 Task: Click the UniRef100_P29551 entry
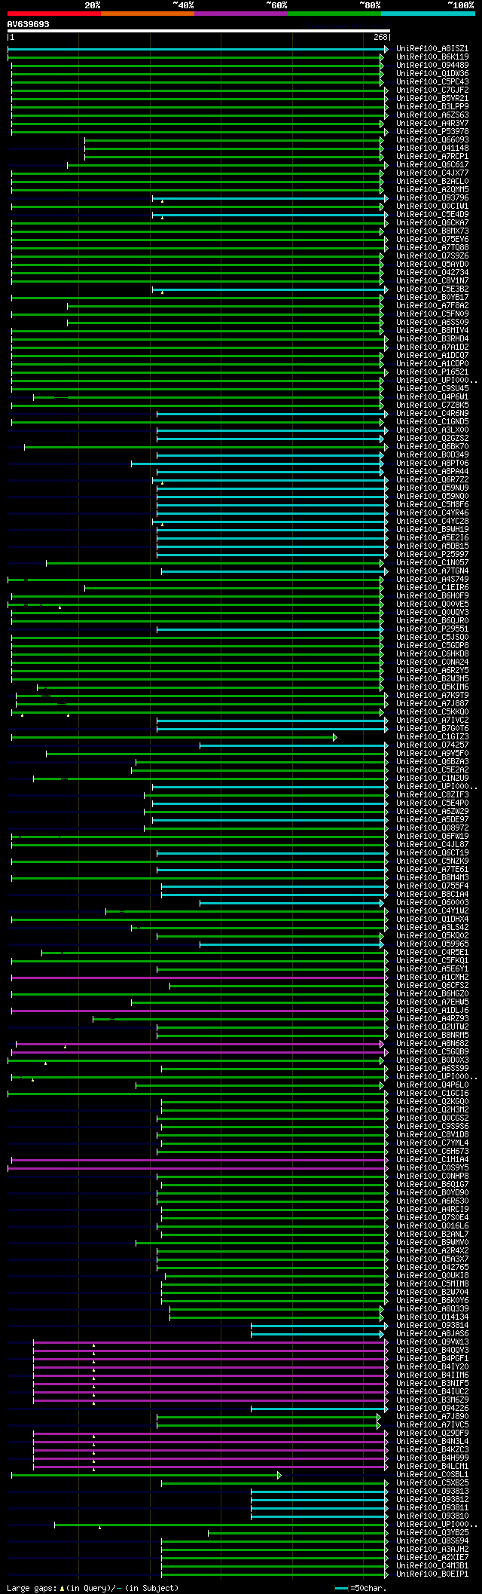432,629
